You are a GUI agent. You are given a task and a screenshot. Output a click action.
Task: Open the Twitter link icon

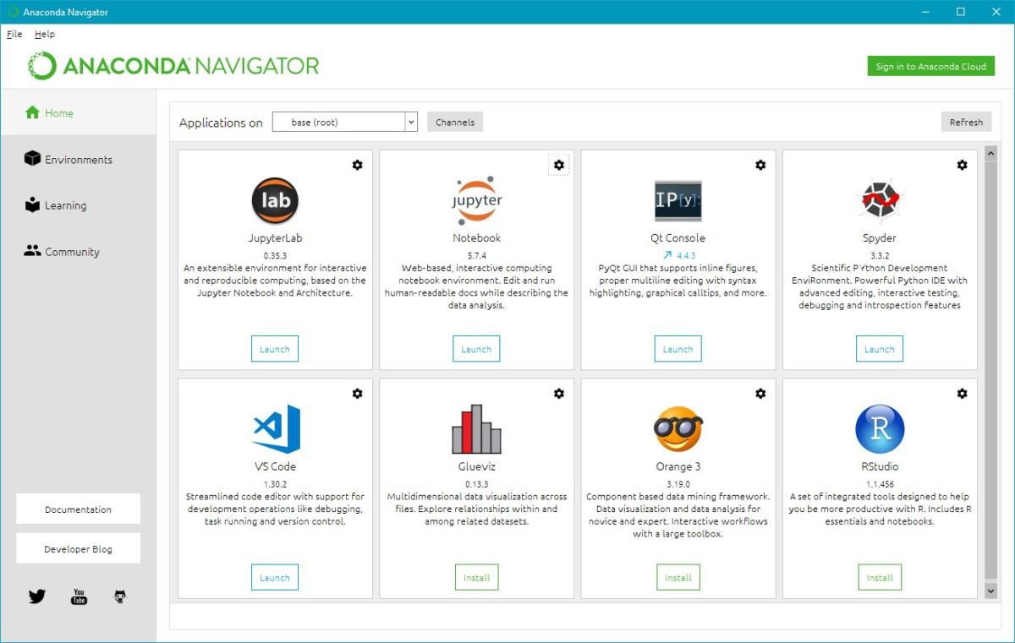click(37, 597)
